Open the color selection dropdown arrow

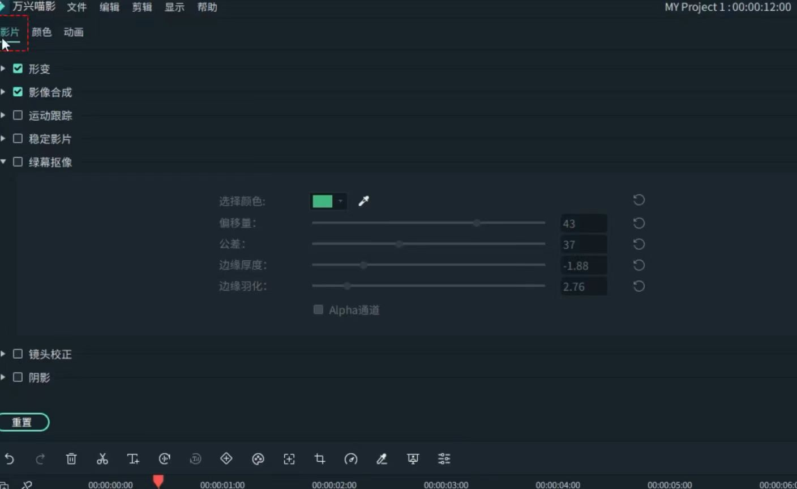coord(340,201)
